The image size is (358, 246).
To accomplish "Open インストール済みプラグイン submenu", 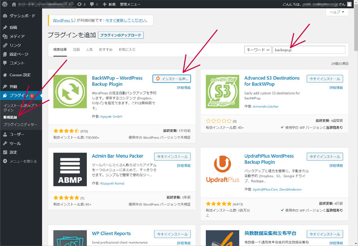I will click(20, 108).
